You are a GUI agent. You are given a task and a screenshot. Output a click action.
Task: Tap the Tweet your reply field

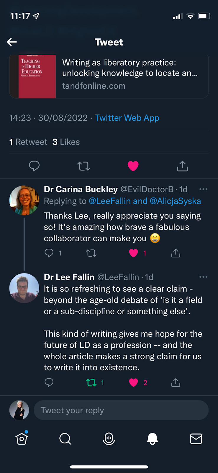click(121, 410)
